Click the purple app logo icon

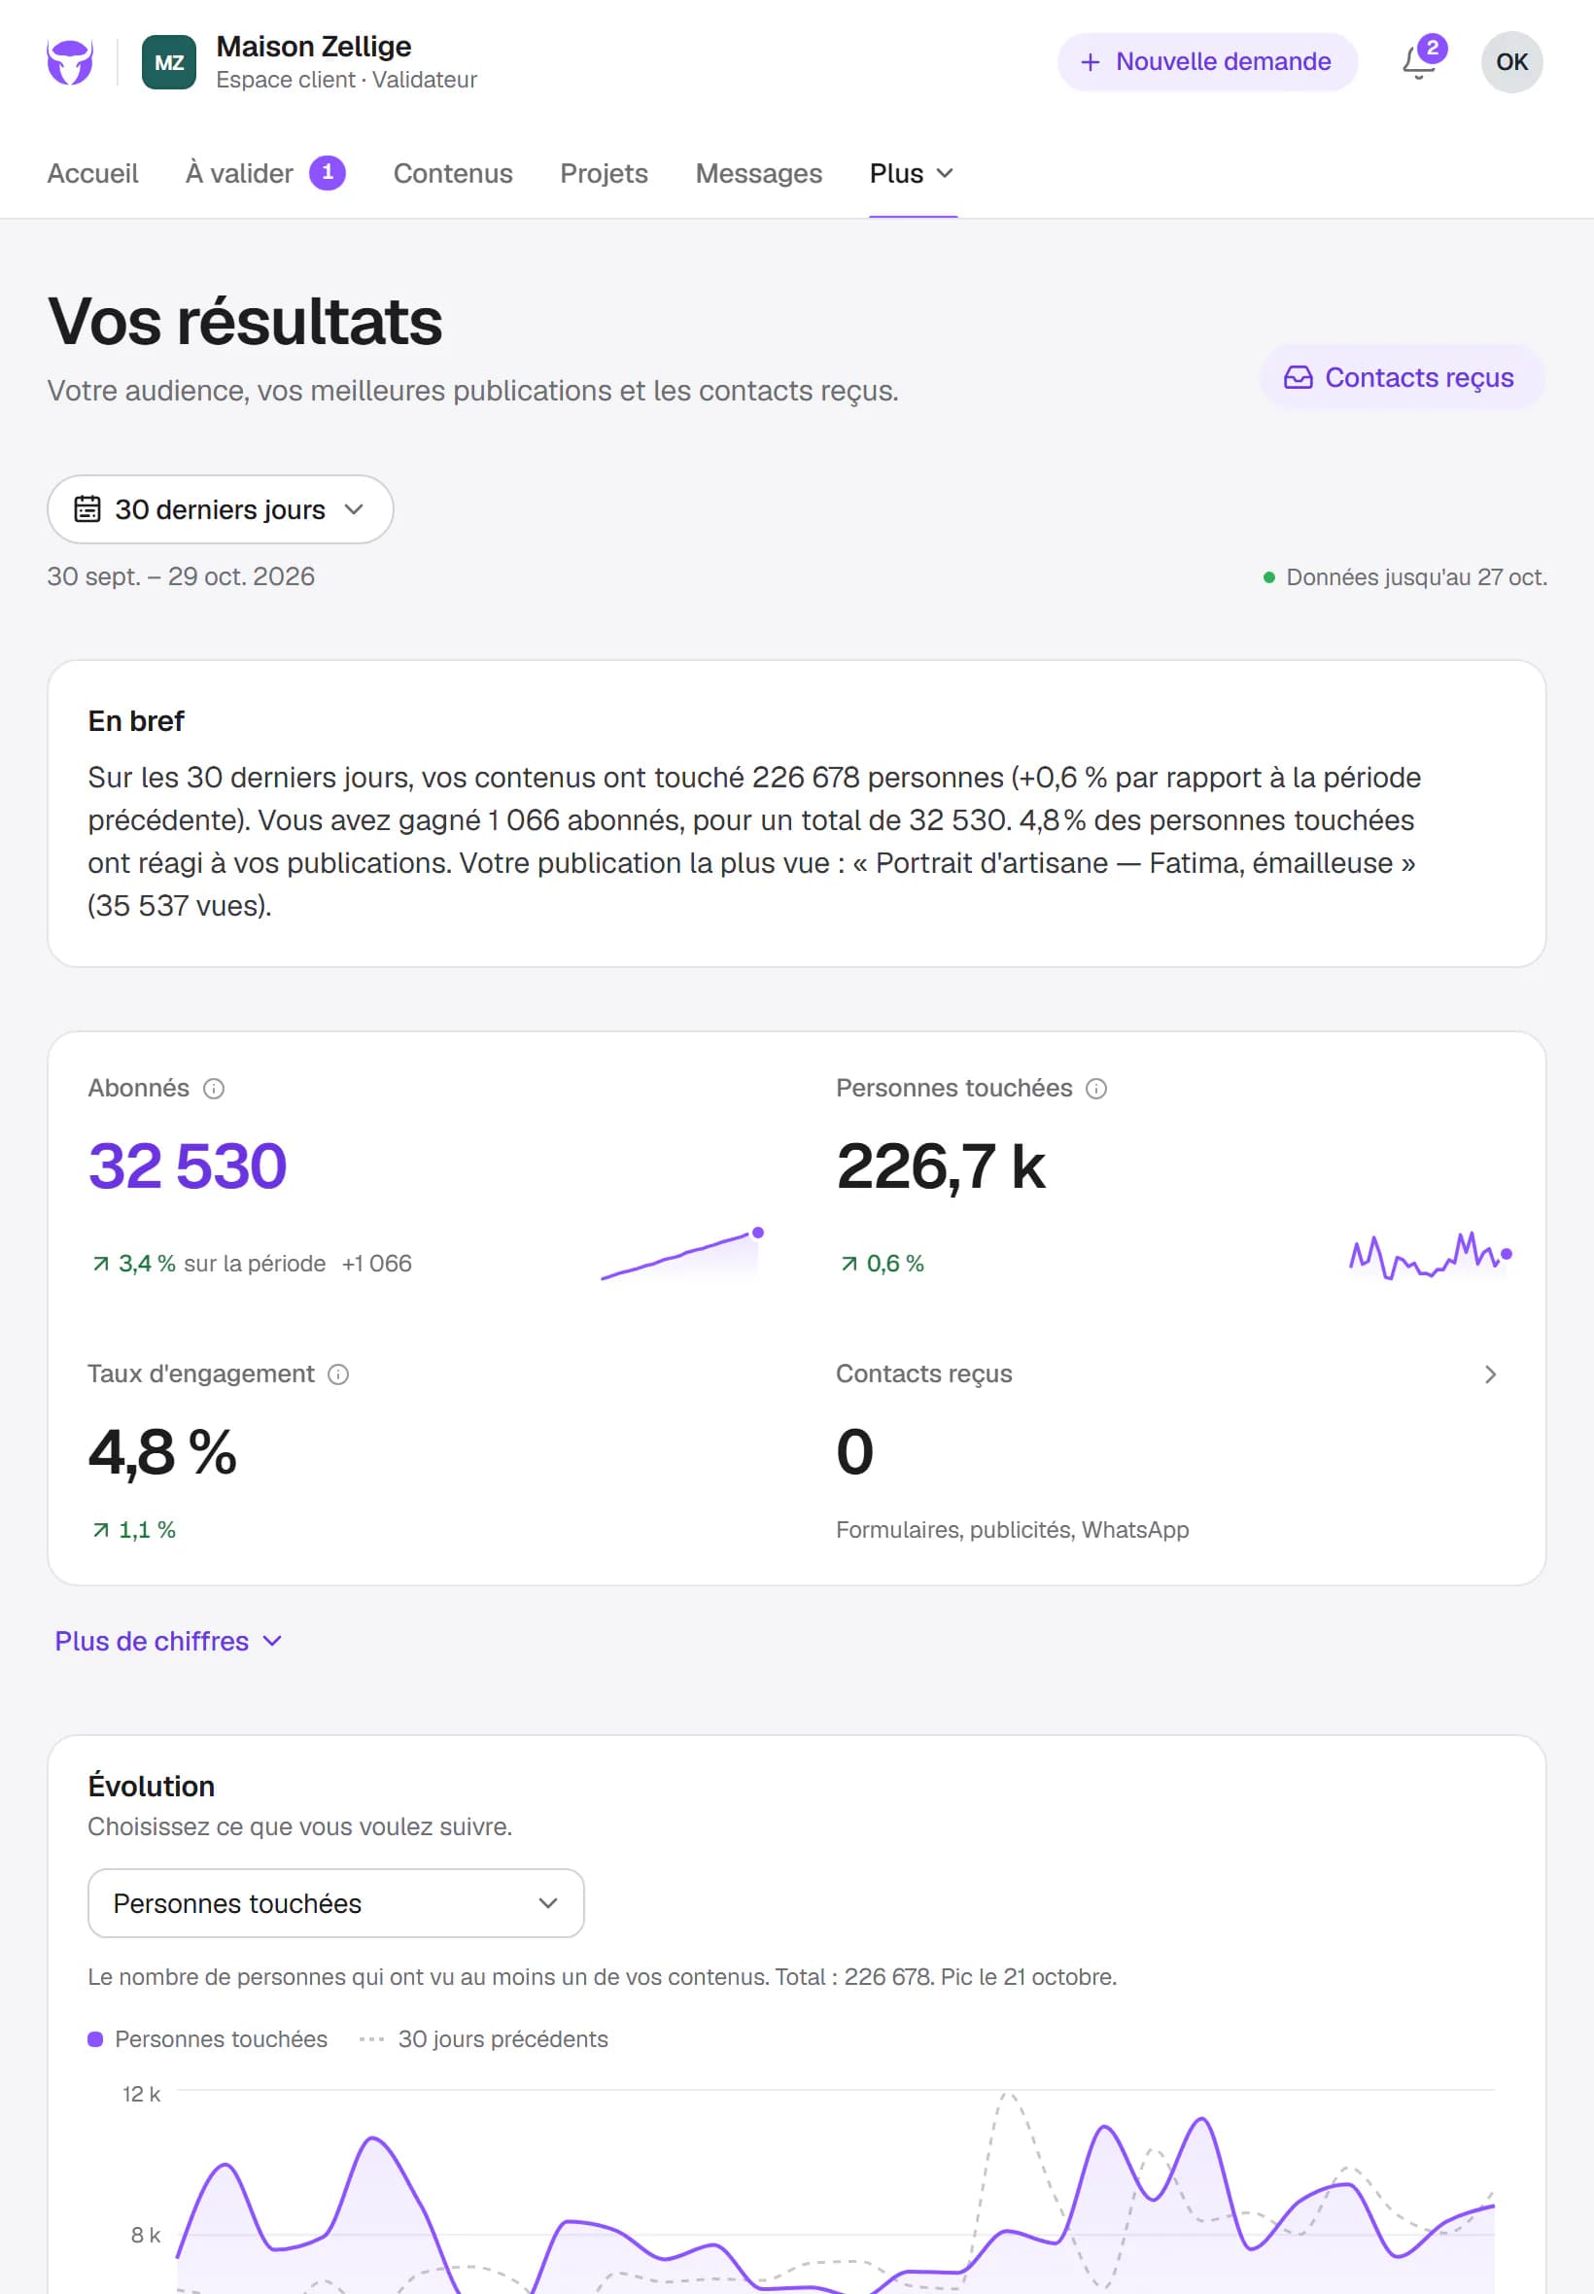pyautogui.click(x=70, y=62)
